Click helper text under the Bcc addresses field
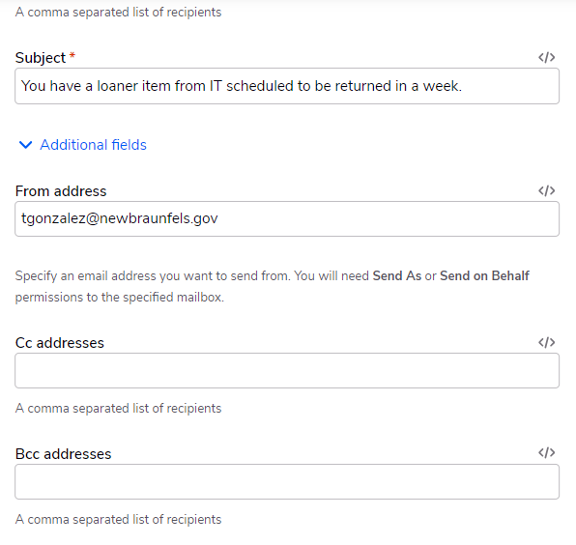576x545 pixels. [118, 520]
